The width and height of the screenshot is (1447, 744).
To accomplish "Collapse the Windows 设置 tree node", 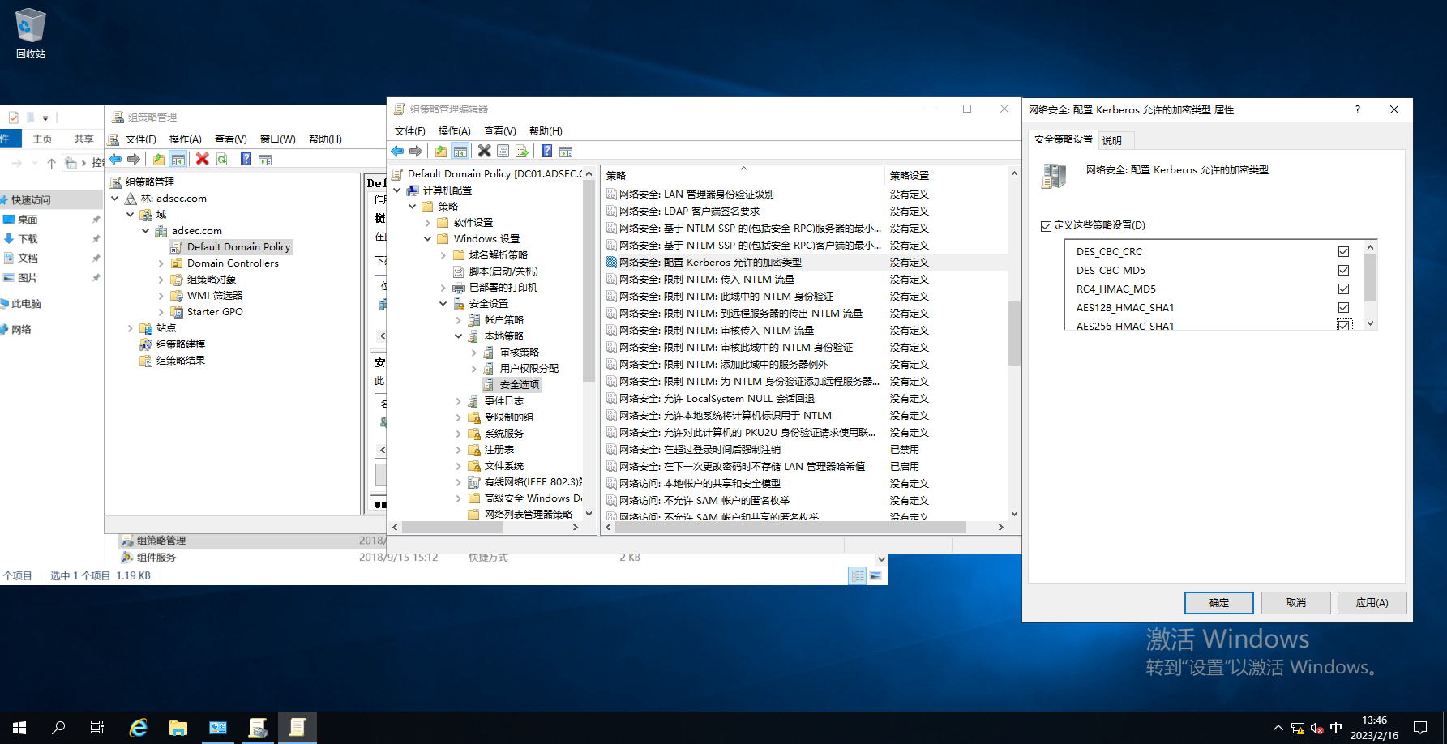I will tap(428, 239).
